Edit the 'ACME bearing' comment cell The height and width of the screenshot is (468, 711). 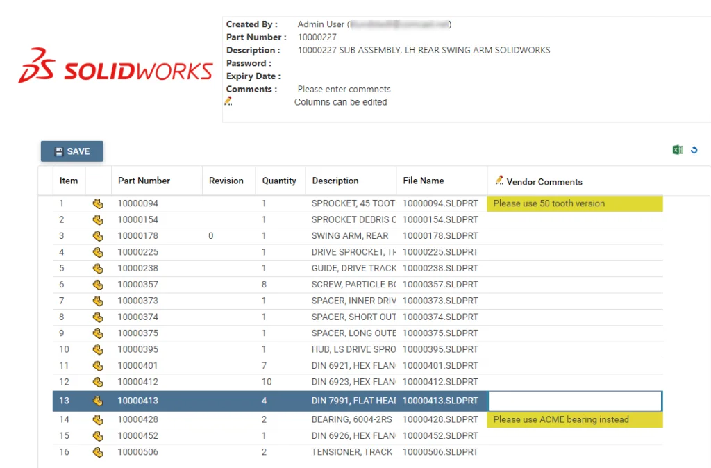pos(575,419)
